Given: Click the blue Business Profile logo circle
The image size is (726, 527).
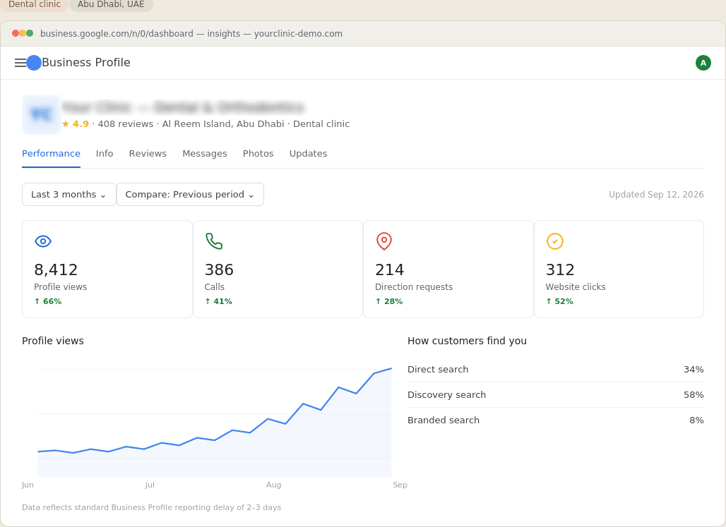Looking at the screenshot, I should pyautogui.click(x=34, y=63).
